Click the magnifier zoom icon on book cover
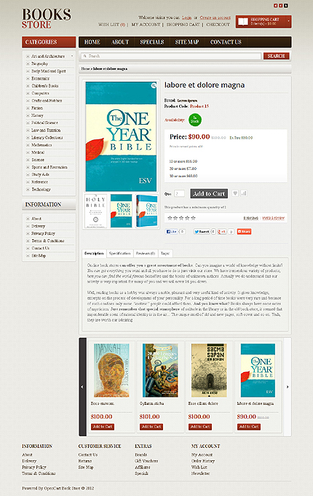 (154, 85)
